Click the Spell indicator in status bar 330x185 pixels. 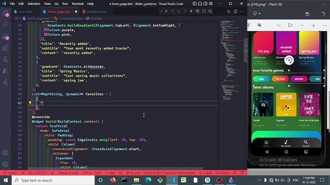[206, 173]
